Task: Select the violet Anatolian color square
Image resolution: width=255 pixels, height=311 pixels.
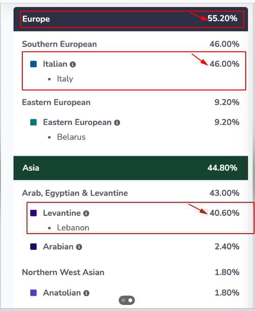Action: tap(34, 293)
